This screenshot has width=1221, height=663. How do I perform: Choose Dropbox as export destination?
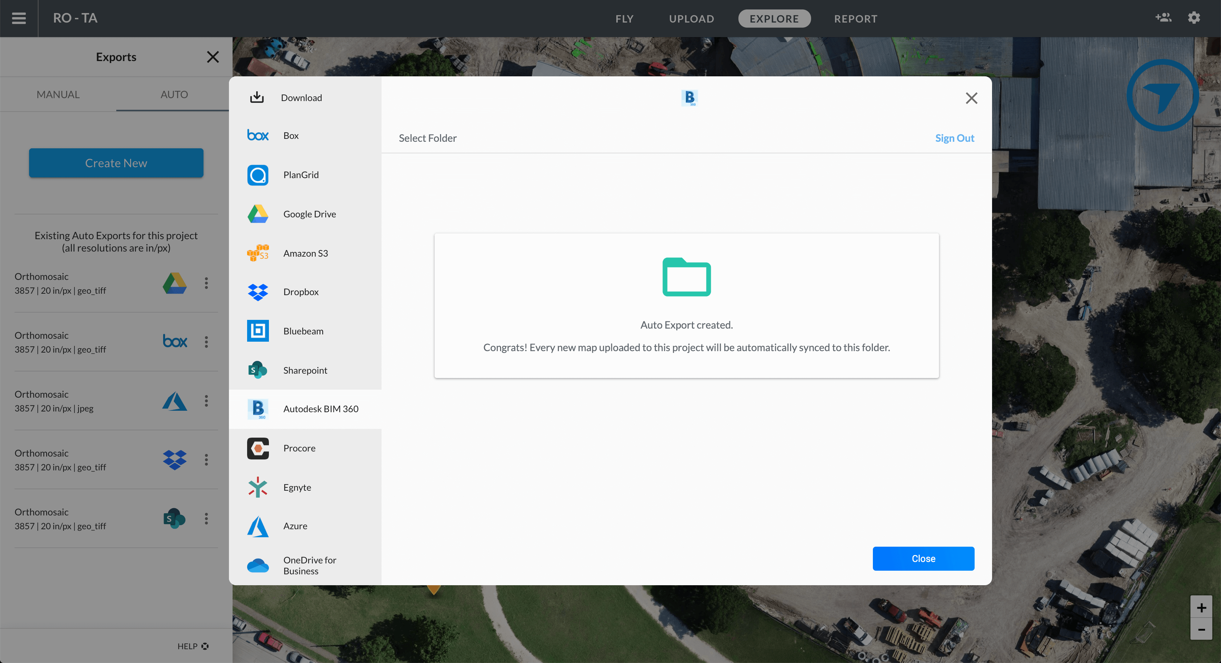point(305,292)
